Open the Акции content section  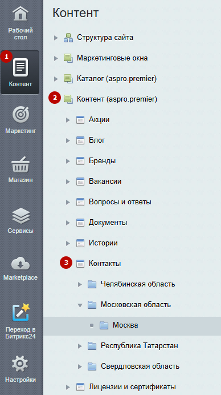(x=99, y=119)
